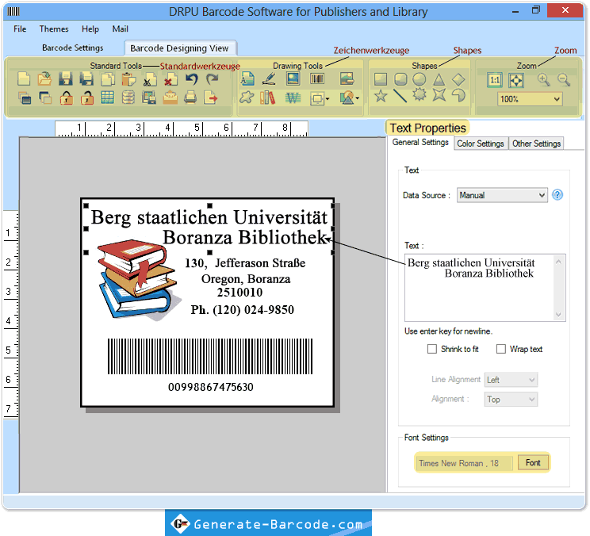Image resolution: width=590 pixels, height=536 pixels.
Task: Enable the Wrap text checkbox
Action: click(501, 349)
